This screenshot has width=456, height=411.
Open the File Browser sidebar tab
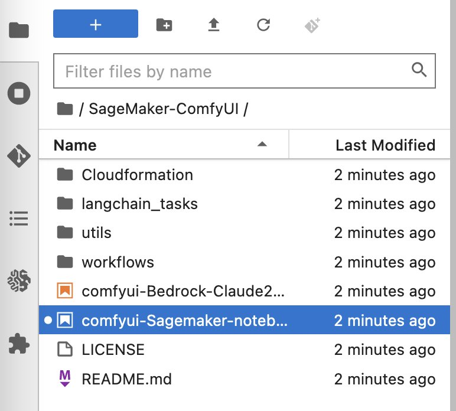(19, 30)
